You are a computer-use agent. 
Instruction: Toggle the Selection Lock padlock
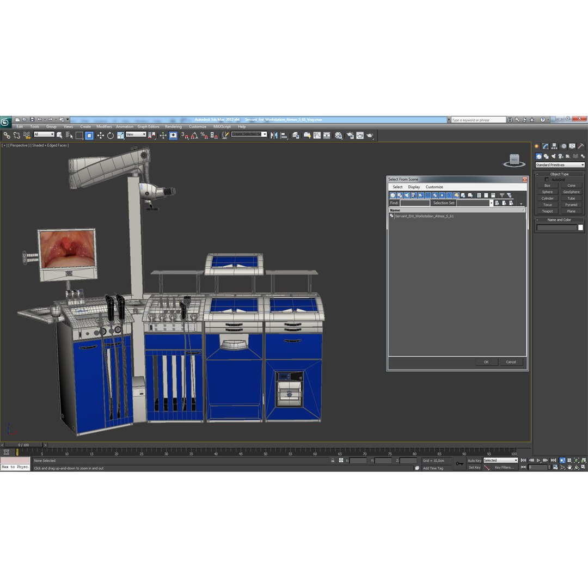[x=333, y=461]
